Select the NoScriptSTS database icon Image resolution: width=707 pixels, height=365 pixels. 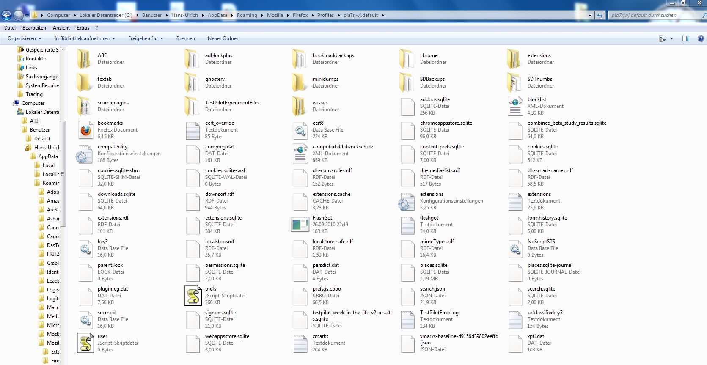pos(515,248)
